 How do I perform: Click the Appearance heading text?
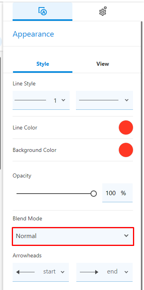coord(33,34)
